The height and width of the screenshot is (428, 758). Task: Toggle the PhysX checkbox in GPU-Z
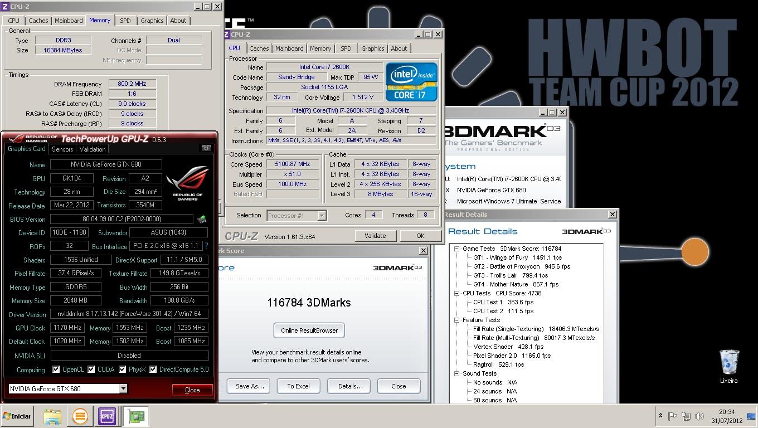point(122,369)
